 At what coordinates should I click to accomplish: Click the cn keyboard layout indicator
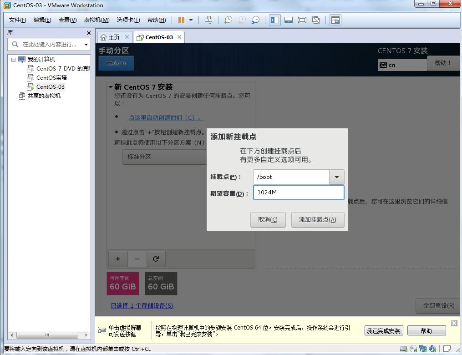point(402,65)
